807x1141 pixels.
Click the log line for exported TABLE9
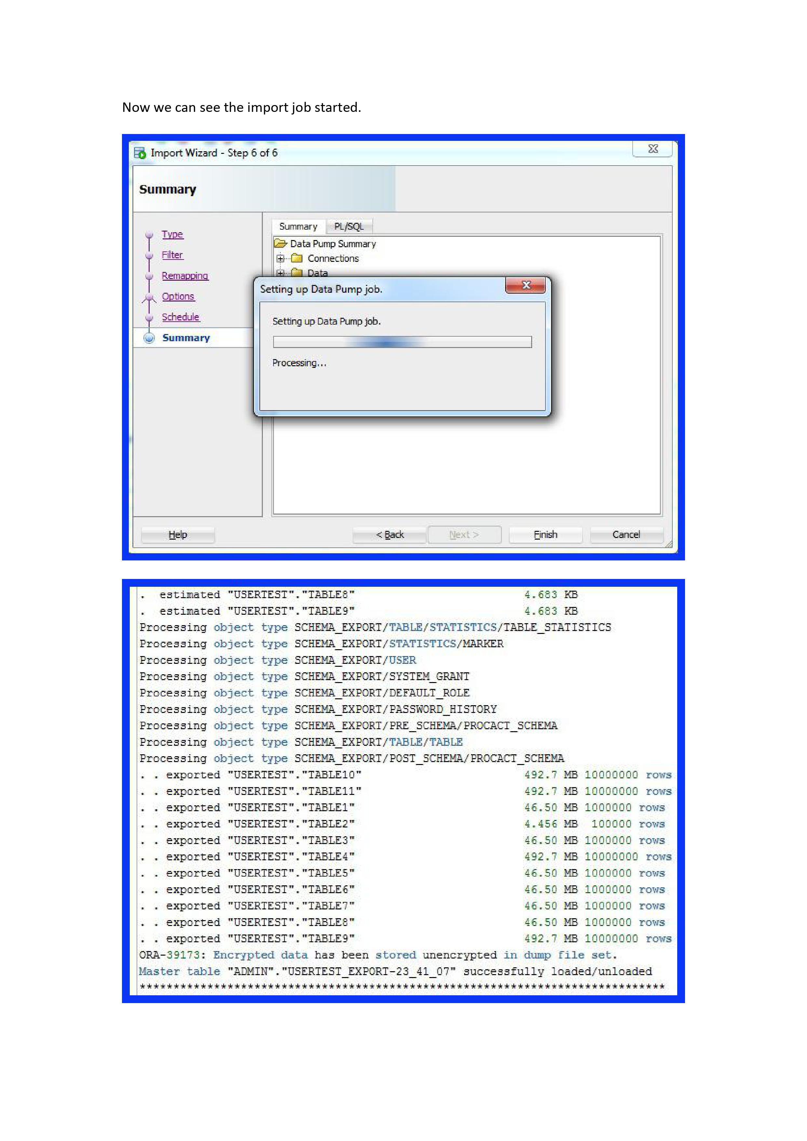pyautogui.click(x=406, y=939)
